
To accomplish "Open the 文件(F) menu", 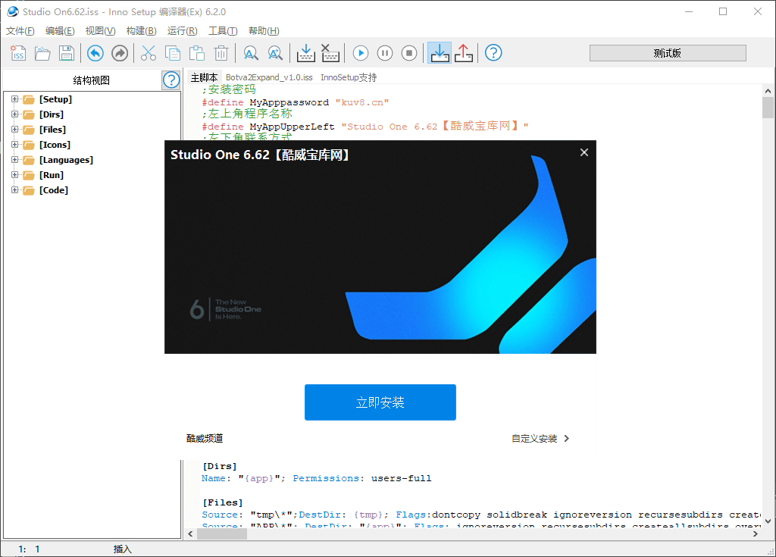I will coord(20,31).
